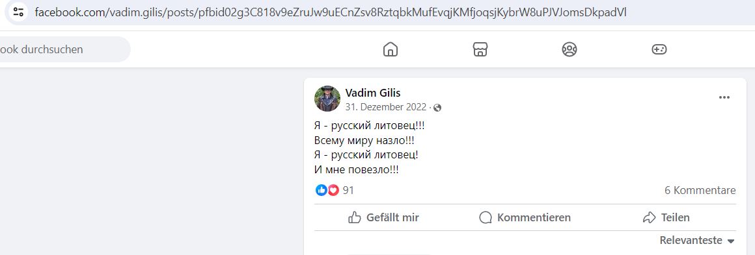Click the Teilen share button
This screenshot has height=255, width=755.
click(x=666, y=217)
